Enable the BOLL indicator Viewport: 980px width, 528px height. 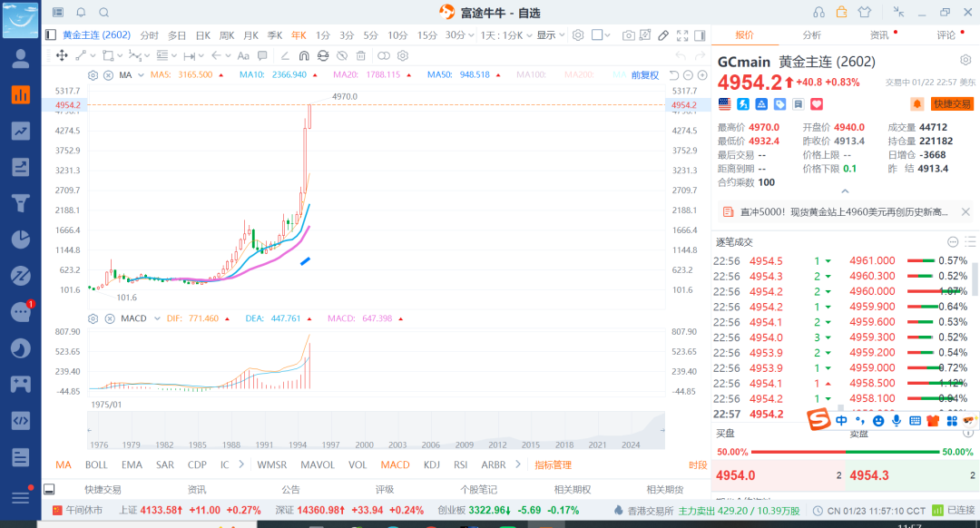(x=96, y=464)
